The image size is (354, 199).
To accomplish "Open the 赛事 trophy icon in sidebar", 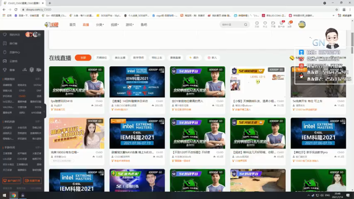I will click(5, 70).
